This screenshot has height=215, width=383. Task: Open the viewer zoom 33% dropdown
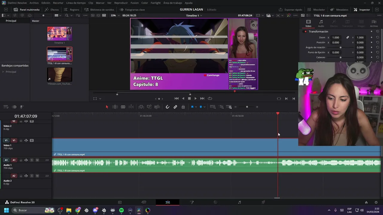click(x=115, y=15)
